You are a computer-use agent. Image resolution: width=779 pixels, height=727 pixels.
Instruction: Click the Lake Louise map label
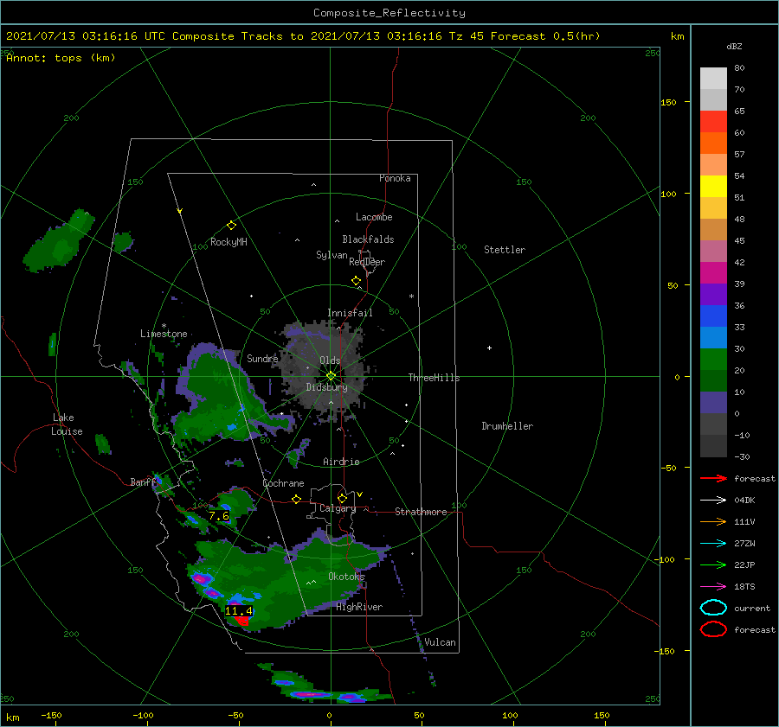tap(67, 424)
